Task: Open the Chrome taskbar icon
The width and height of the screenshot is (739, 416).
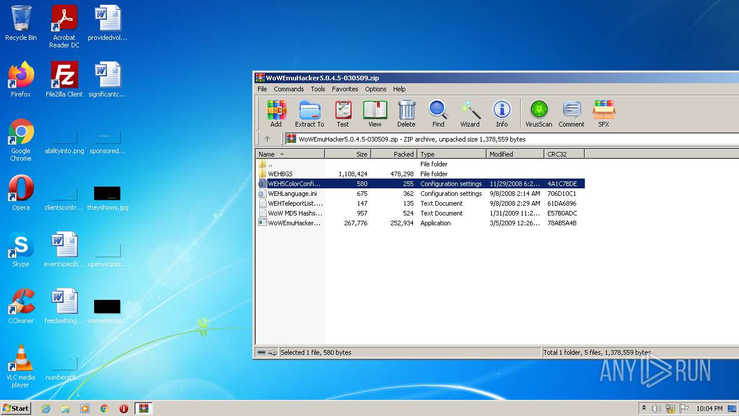Action: 104,408
